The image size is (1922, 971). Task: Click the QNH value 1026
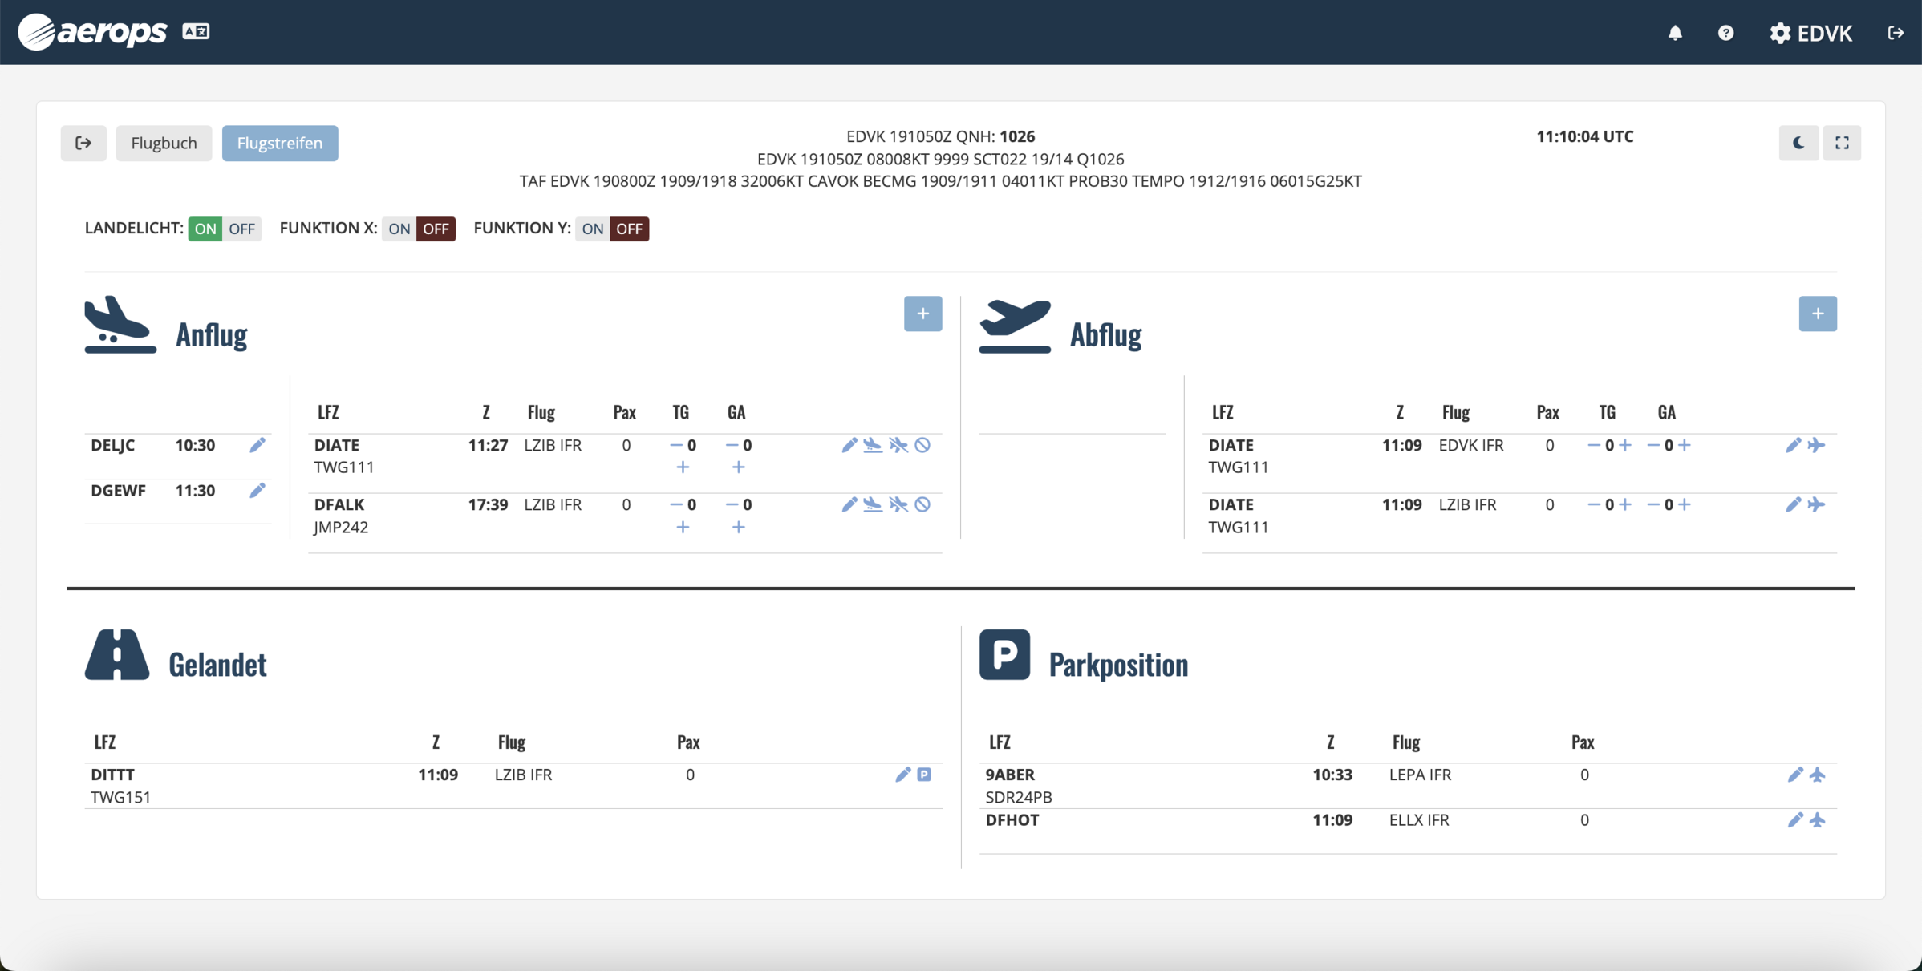[x=1017, y=136]
